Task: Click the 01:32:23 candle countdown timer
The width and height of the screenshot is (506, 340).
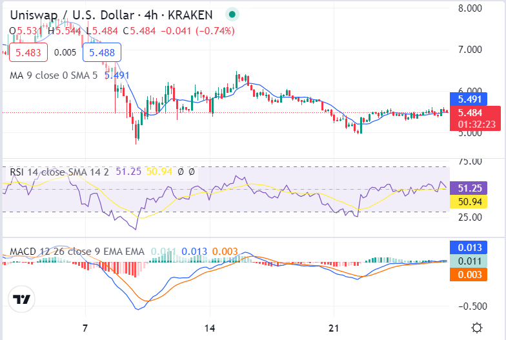Action: pos(476,125)
